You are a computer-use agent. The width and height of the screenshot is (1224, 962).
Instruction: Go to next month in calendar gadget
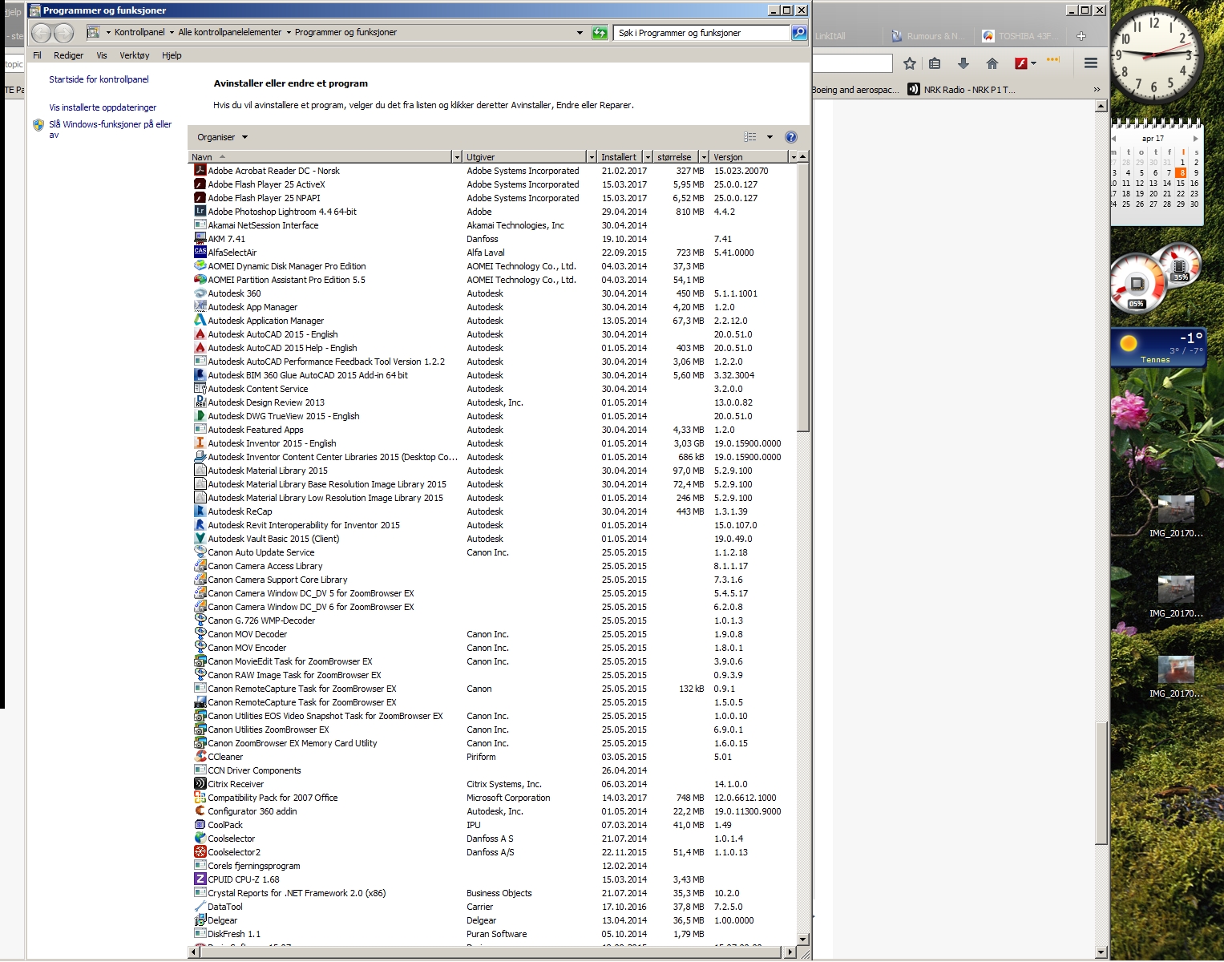tap(1195, 139)
